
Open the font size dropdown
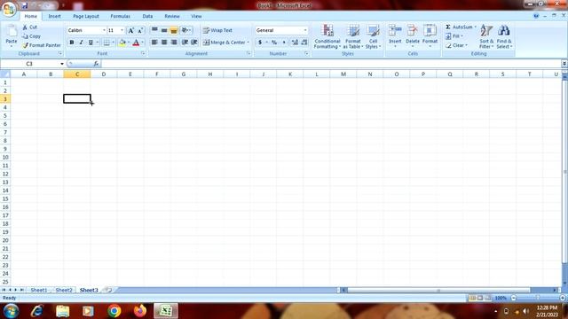[122, 30]
